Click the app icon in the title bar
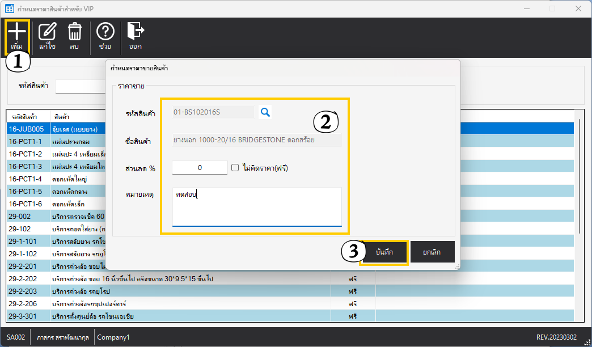 [9, 9]
